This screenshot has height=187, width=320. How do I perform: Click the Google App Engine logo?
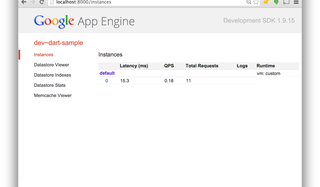pyautogui.click(x=84, y=21)
